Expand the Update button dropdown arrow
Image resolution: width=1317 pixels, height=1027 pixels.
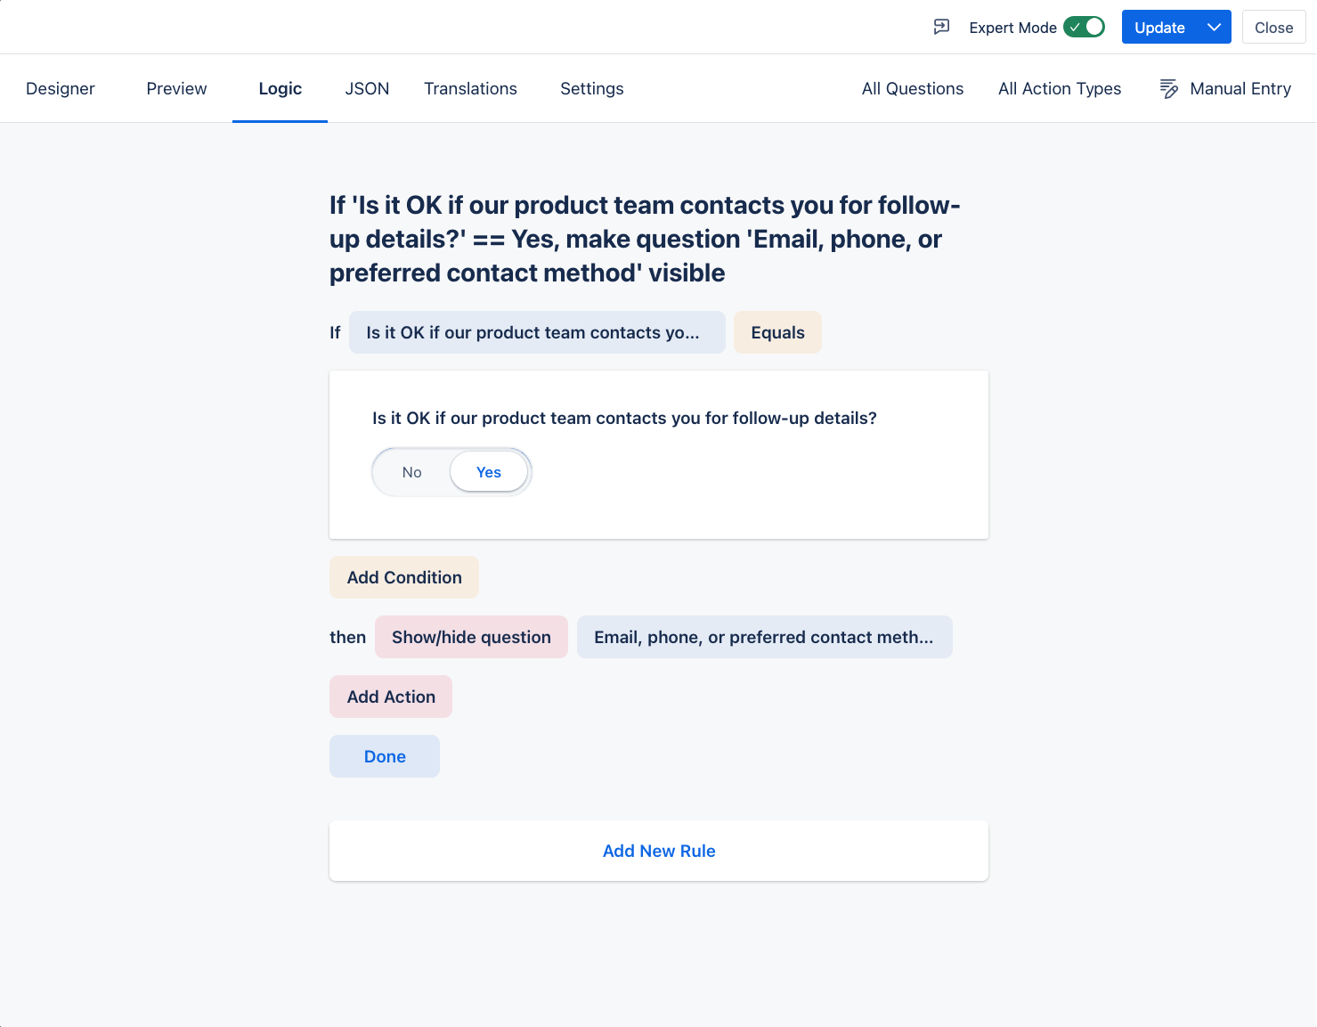(x=1214, y=27)
